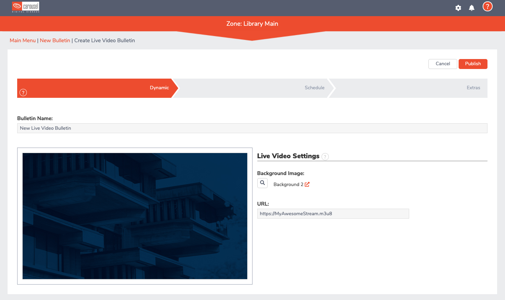Click the background preview image
The height and width of the screenshot is (300, 505).
coord(135,216)
